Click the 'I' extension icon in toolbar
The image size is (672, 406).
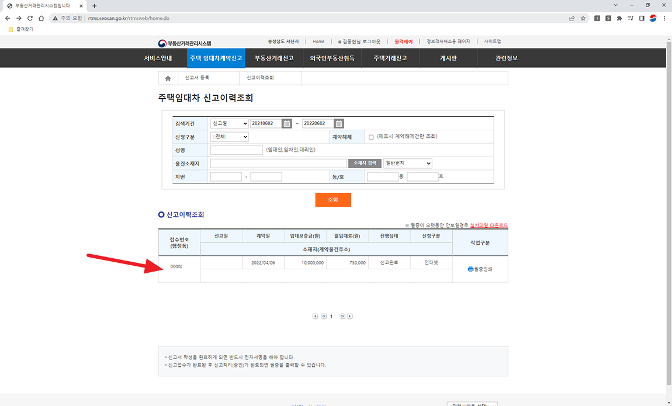597,19
